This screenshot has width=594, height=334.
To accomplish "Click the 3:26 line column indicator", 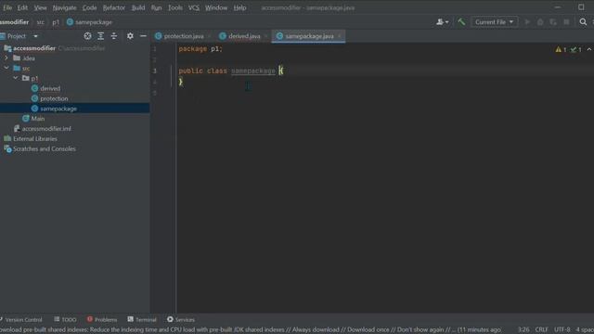I will [523, 330].
